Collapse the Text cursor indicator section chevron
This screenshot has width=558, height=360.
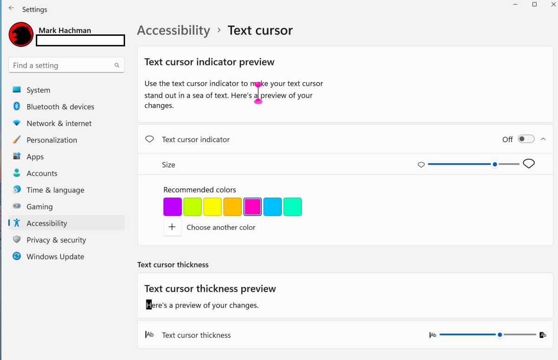(543, 139)
